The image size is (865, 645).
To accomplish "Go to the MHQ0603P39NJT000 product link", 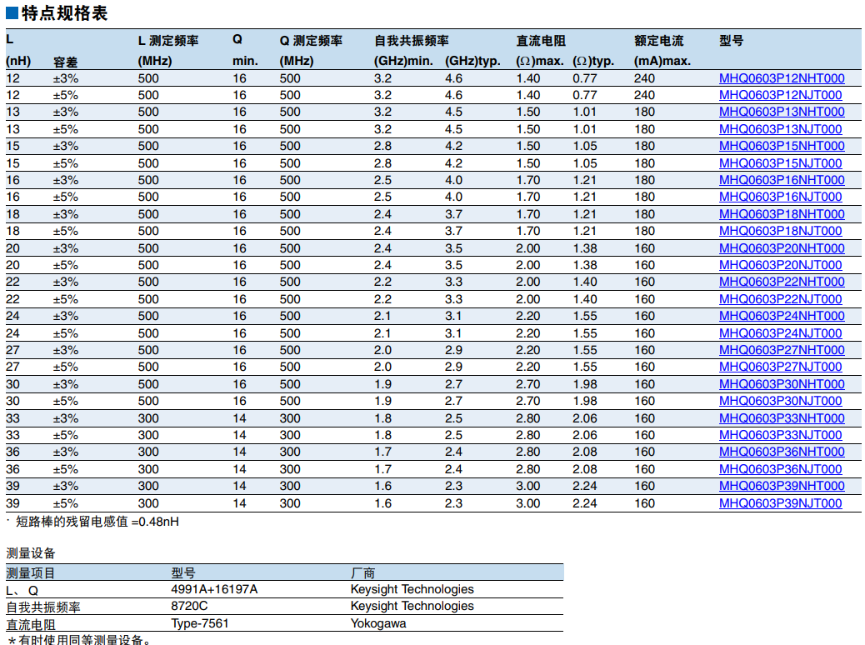I will 781,503.
